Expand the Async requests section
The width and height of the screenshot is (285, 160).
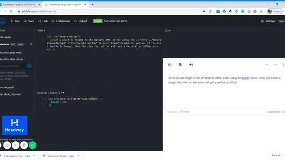pyautogui.click(x=7, y=87)
